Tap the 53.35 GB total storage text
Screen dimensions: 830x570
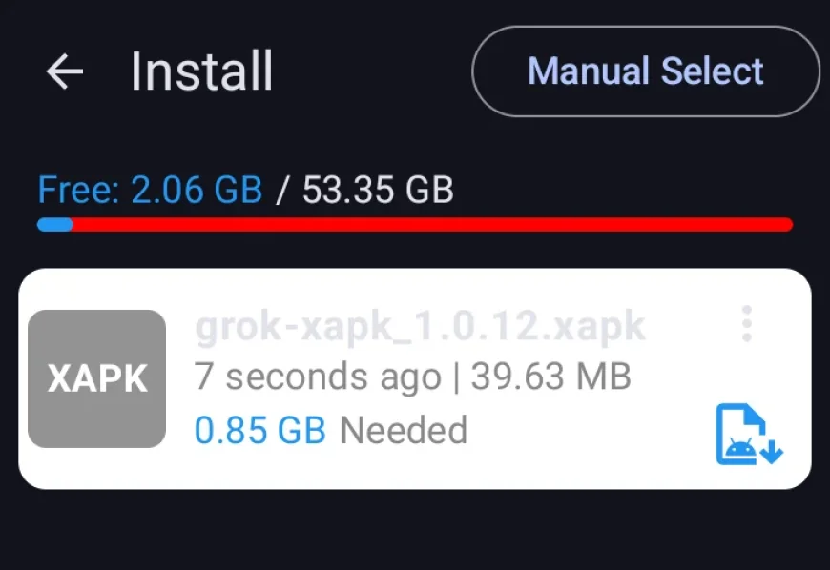pyautogui.click(x=378, y=190)
